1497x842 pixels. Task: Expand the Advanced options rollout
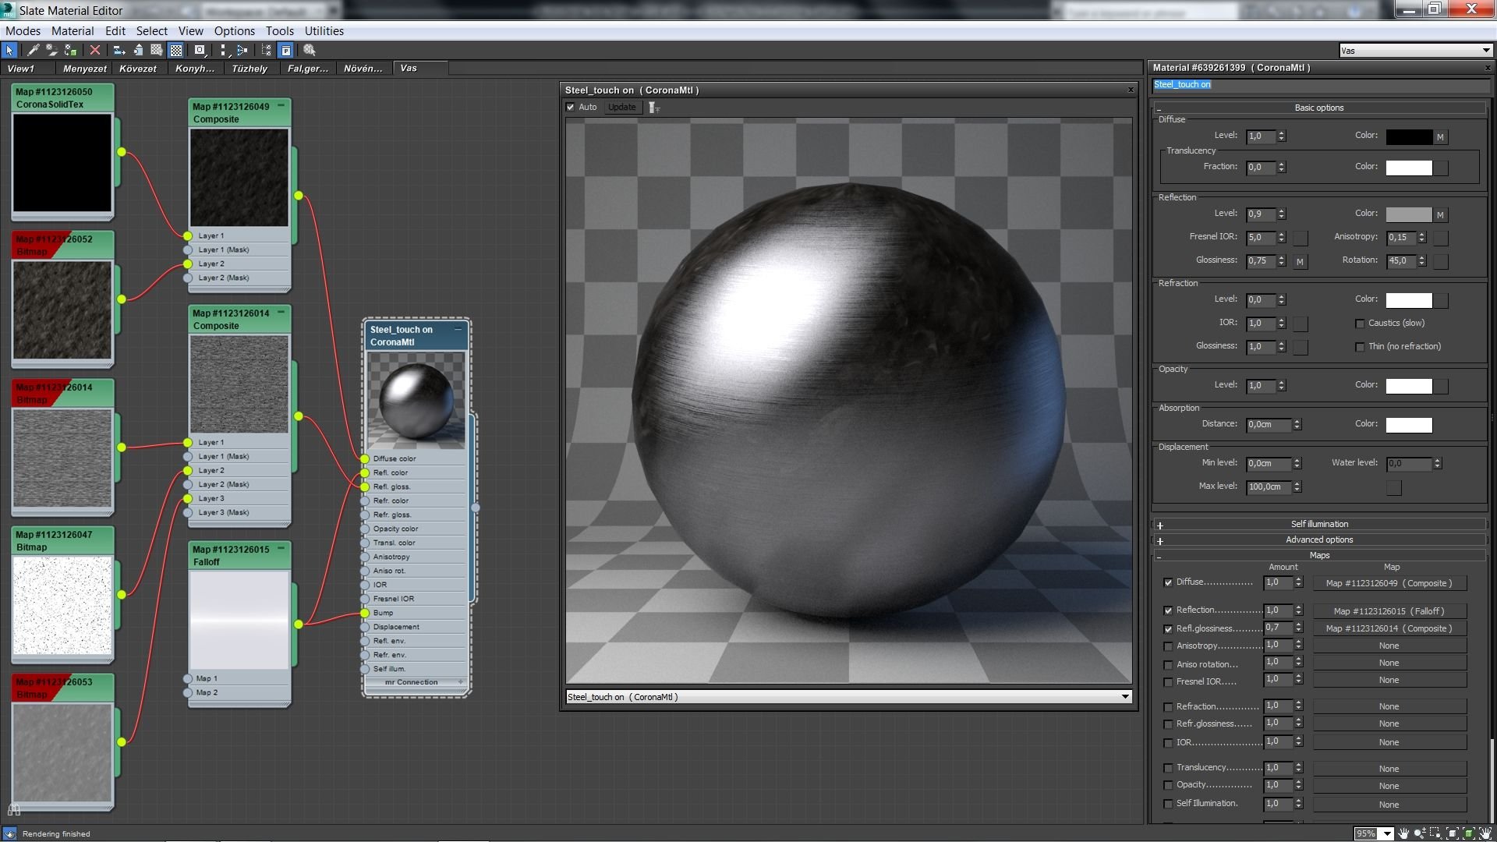pos(1318,540)
